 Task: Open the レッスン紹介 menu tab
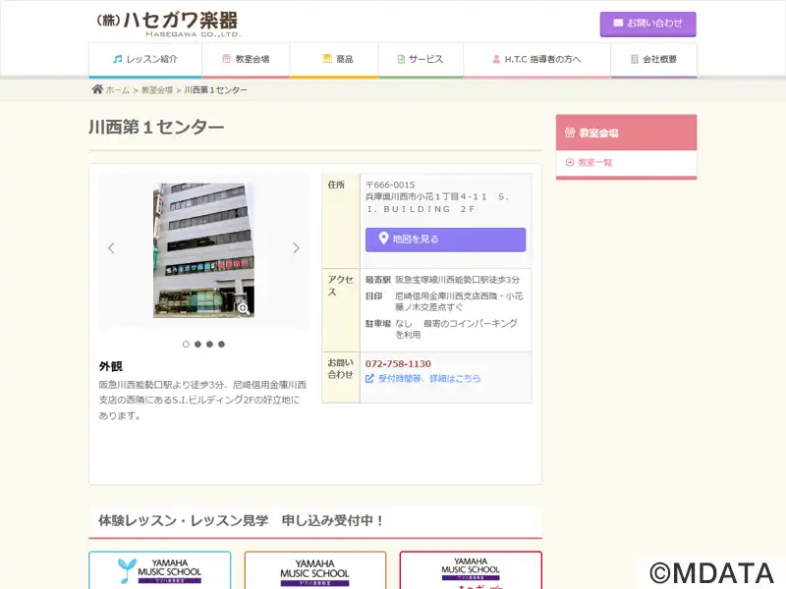tap(145, 60)
